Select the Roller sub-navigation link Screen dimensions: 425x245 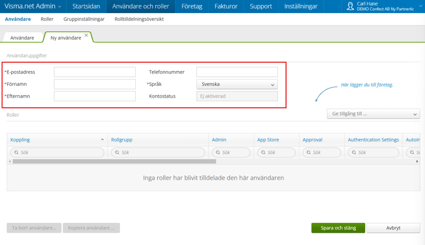tap(47, 19)
